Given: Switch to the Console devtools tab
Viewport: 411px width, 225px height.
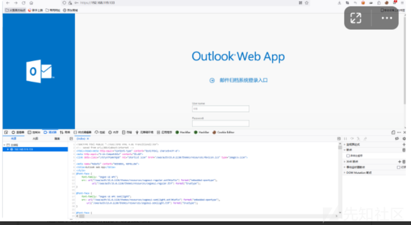Looking at the screenshot, I should coord(34,132).
